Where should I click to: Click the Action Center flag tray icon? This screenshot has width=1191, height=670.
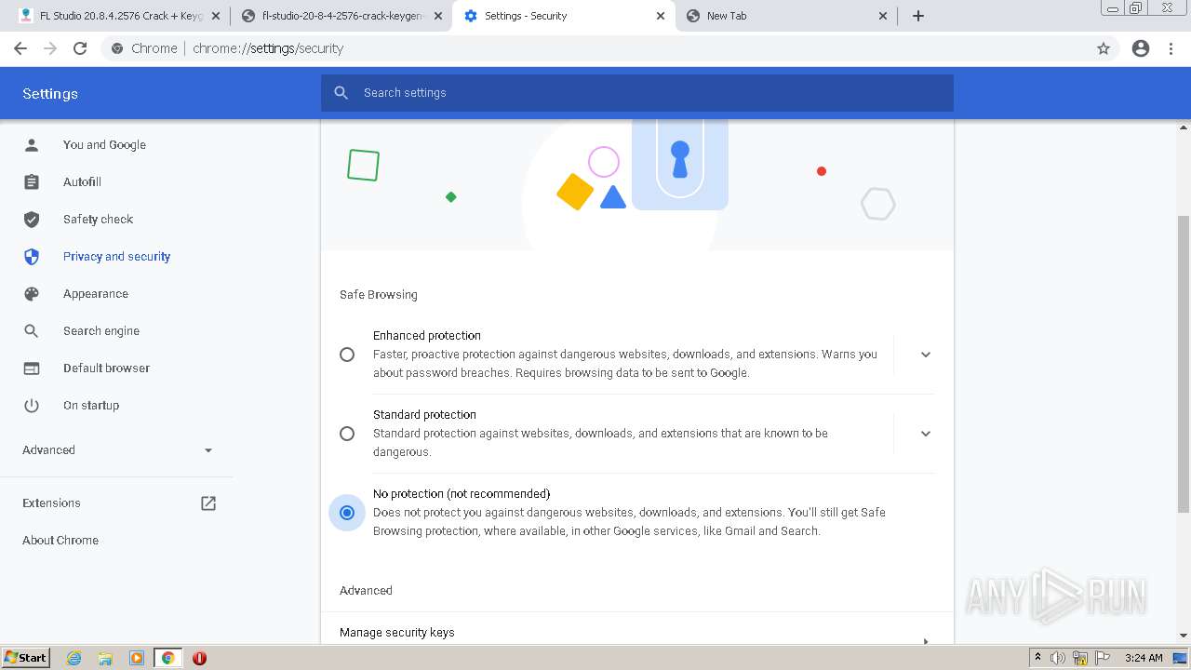(x=1102, y=658)
